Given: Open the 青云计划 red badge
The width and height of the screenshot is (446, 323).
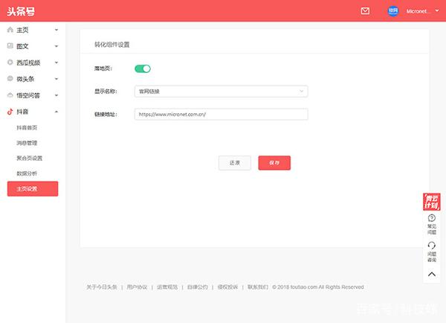Looking at the screenshot, I should click(431, 202).
